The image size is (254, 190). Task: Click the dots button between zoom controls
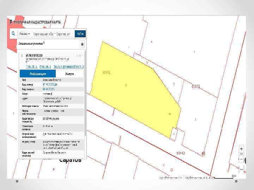tap(241, 154)
